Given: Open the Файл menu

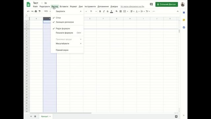Looking at the screenshot, I should (x=35, y=7).
